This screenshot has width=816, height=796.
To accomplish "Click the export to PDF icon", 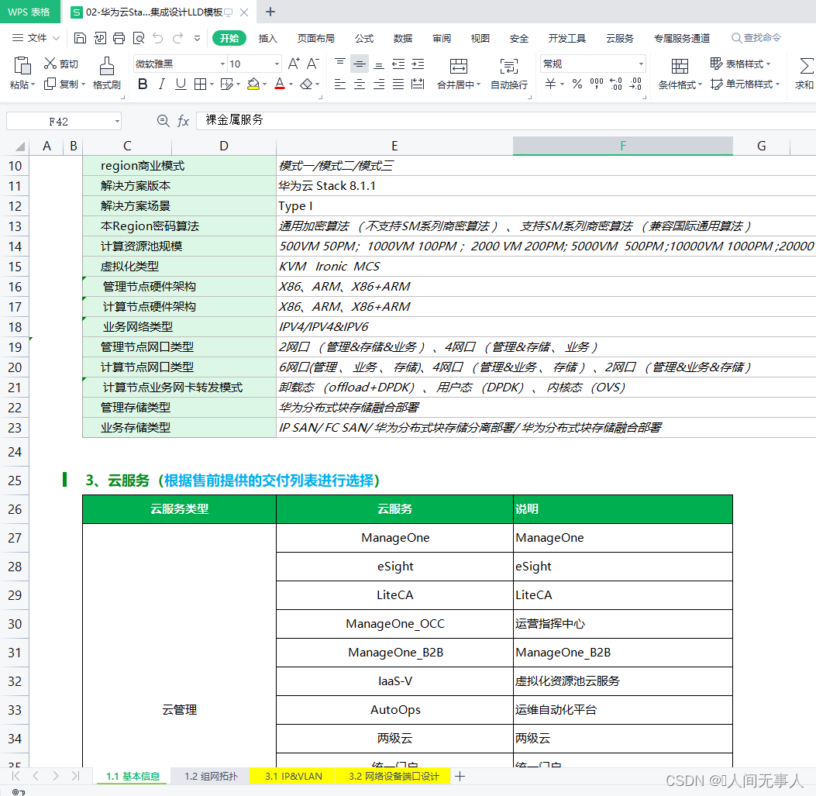I will (100, 38).
